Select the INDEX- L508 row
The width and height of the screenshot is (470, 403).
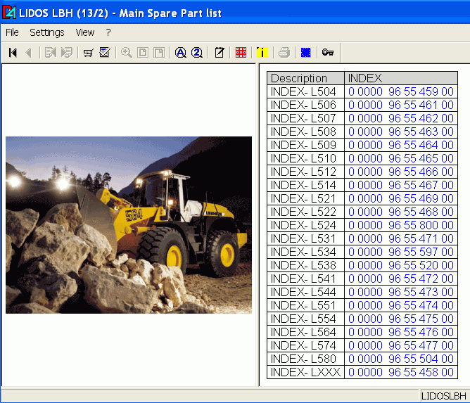click(x=362, y=132)
